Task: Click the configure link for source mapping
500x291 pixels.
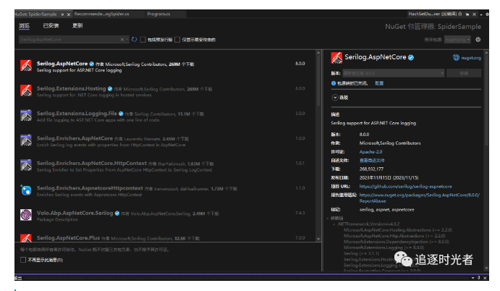Action: point(379,83)
